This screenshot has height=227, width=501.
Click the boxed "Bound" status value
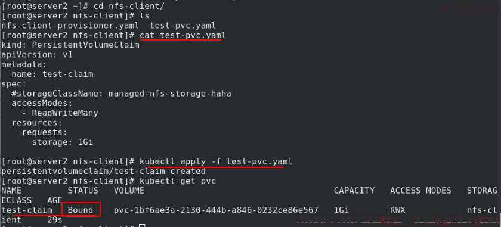pos(81,210)
